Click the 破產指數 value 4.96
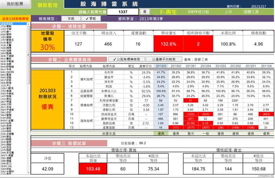275x178 pixels. coord(258,44)
